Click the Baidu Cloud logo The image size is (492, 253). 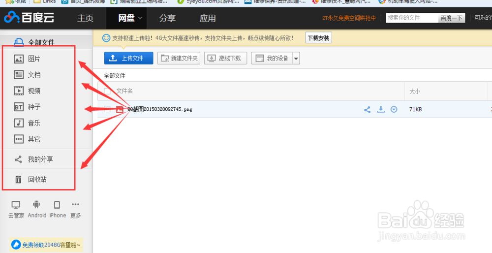[29, 18]
